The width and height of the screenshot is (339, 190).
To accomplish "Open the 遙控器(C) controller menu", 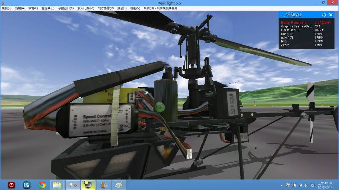I will tap(48, 8).
